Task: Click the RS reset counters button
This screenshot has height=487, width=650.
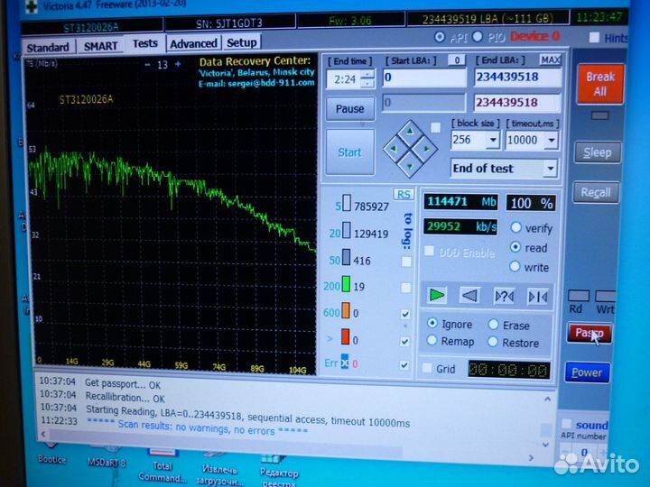Action: tap(404, 195)
